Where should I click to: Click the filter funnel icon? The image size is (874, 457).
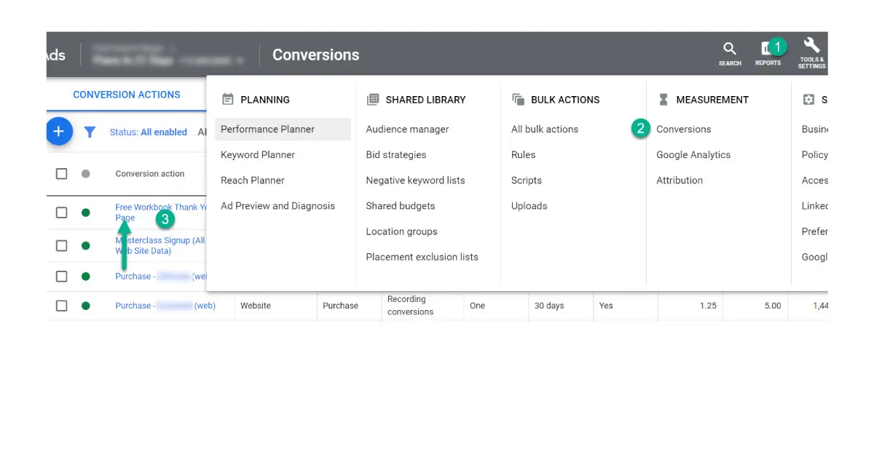point(90,132)
